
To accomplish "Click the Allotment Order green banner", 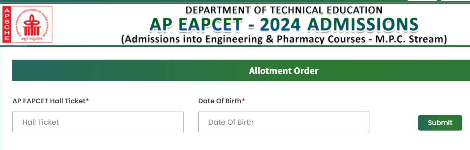I will [241, 70].
